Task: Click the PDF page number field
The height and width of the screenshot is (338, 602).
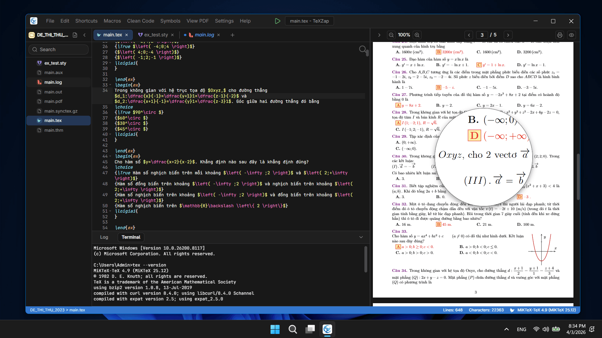Action: (482, 35)
